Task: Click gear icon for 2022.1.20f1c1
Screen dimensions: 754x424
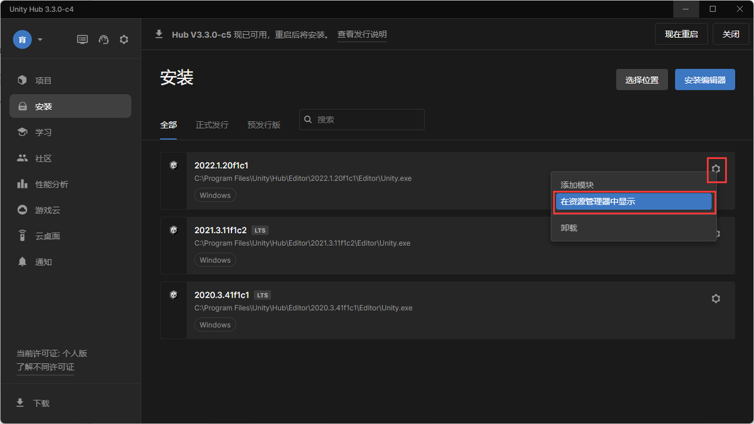Action: pyautogui.click(x=715, y=169)
